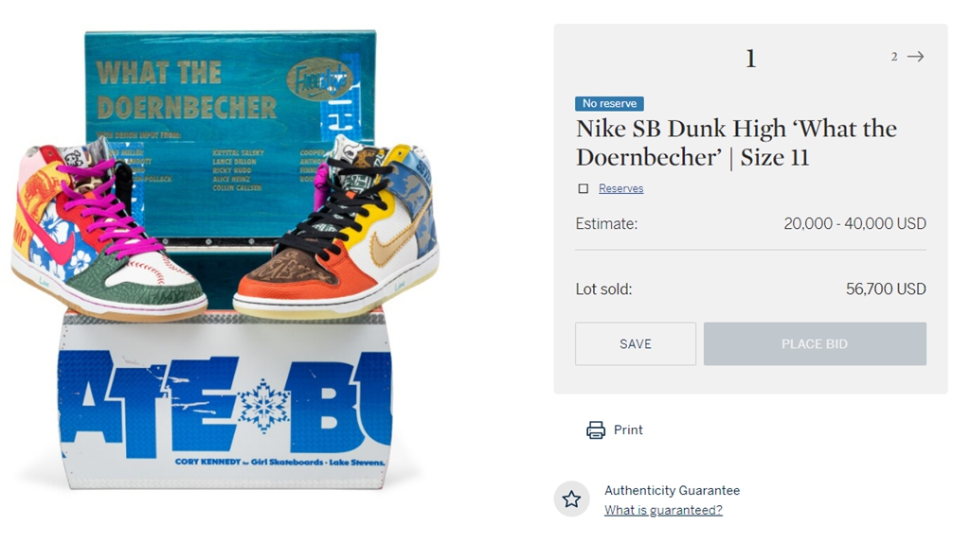
Task: Click the printer icon
Action: pyautogui.click(x=596, y=429)
